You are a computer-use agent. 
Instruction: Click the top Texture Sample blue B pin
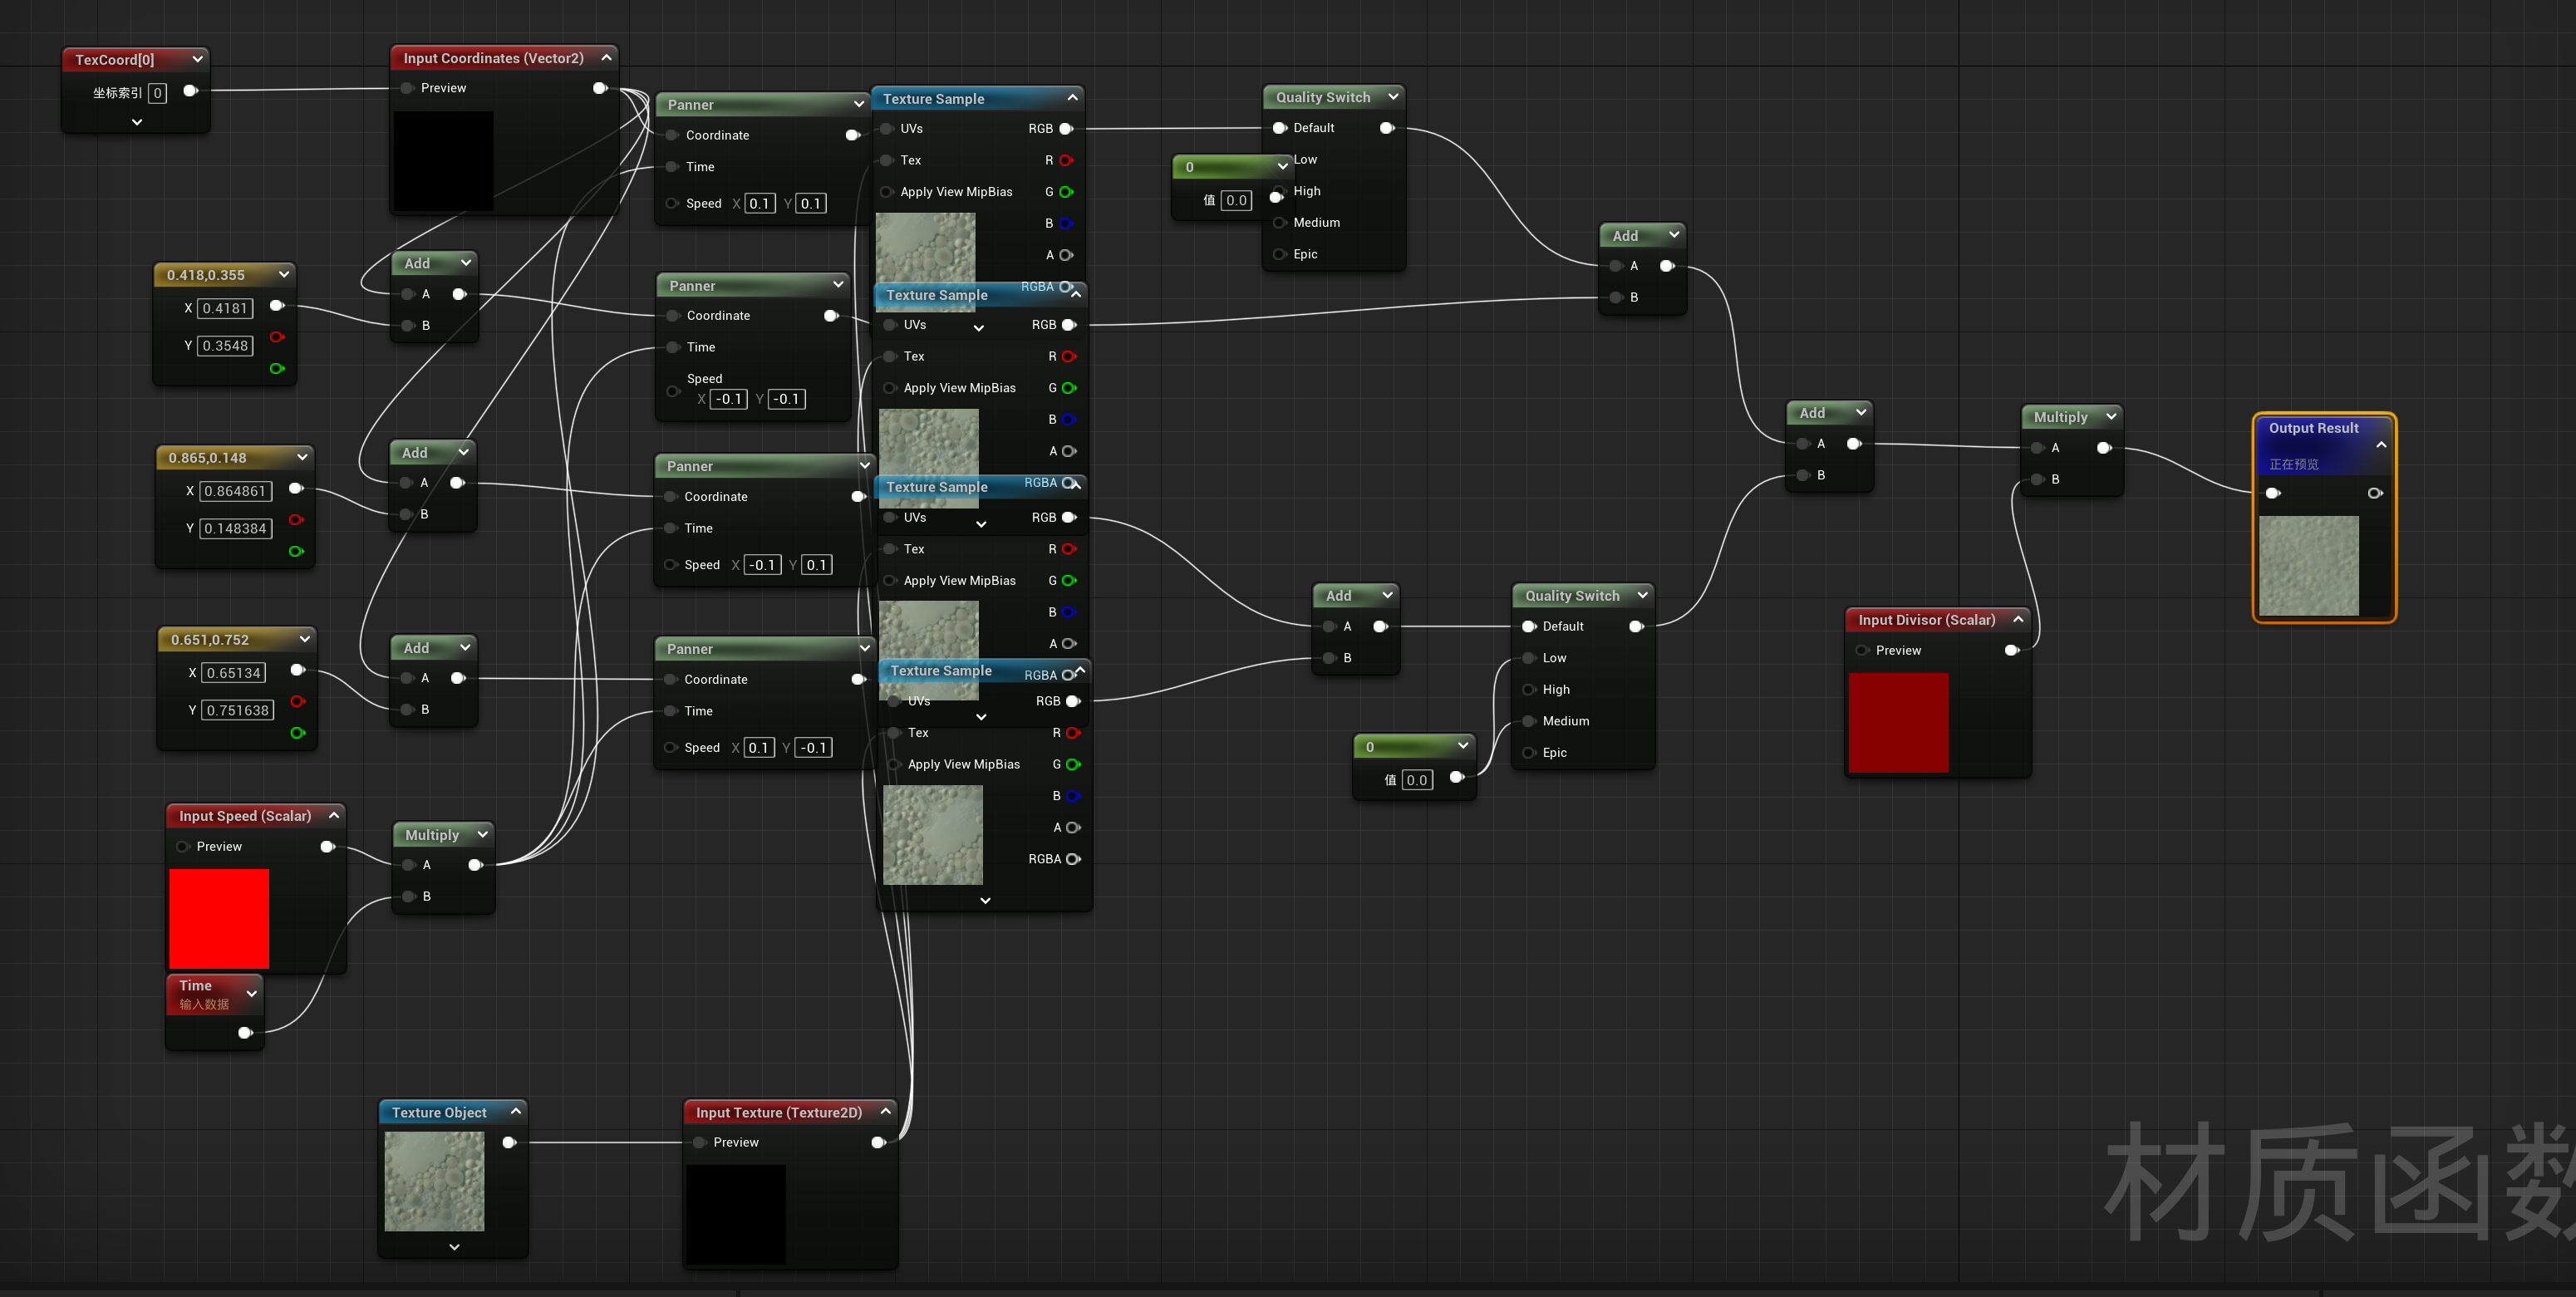pyautogui.click(x=1066, y=223)
